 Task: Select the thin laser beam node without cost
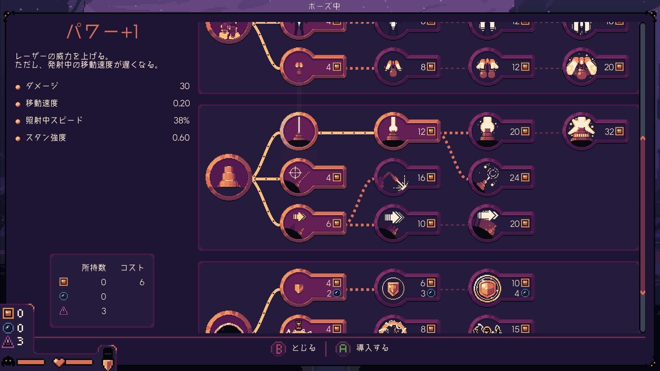[x=299, y=132]
